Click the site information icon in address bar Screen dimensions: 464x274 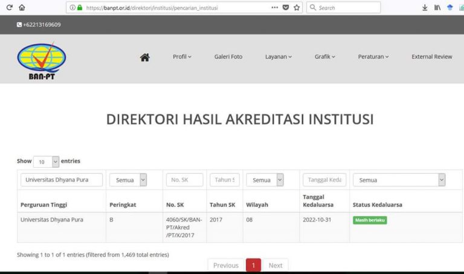[x=72, y=8]
